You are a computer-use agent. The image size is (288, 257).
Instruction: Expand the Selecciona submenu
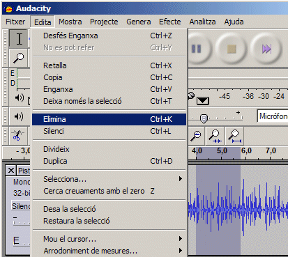click(x=109, y=179)
